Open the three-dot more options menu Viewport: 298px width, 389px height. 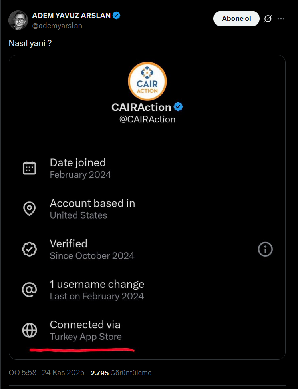tap(281, 18)
